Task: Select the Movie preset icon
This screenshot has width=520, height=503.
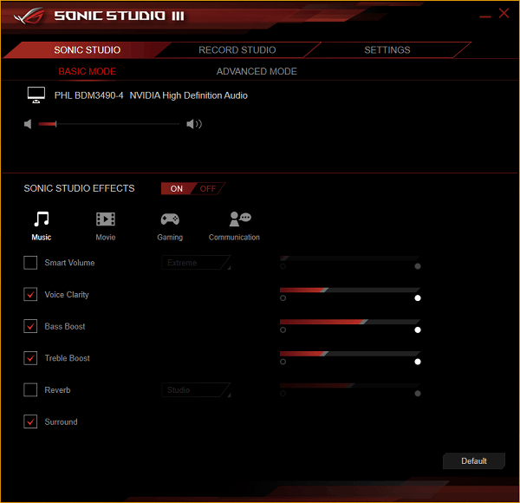Action: [x=106, y=219]
